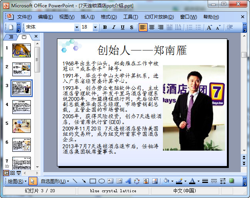The height and width of the screenshot is (198, 250).
Task: Open 自选图形(U) AutoShapes dropdown
Action: click(x=55, y=181)
